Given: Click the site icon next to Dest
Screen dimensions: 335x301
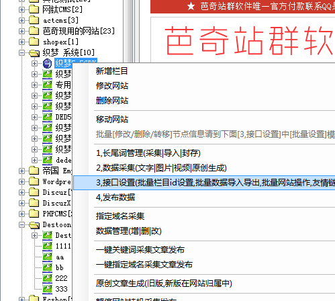Looking at the screenshot, I should (47, 235).
